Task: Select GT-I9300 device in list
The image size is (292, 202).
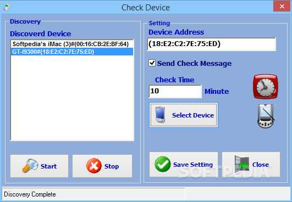Action: pyautogui.click(x=72, y=52)
